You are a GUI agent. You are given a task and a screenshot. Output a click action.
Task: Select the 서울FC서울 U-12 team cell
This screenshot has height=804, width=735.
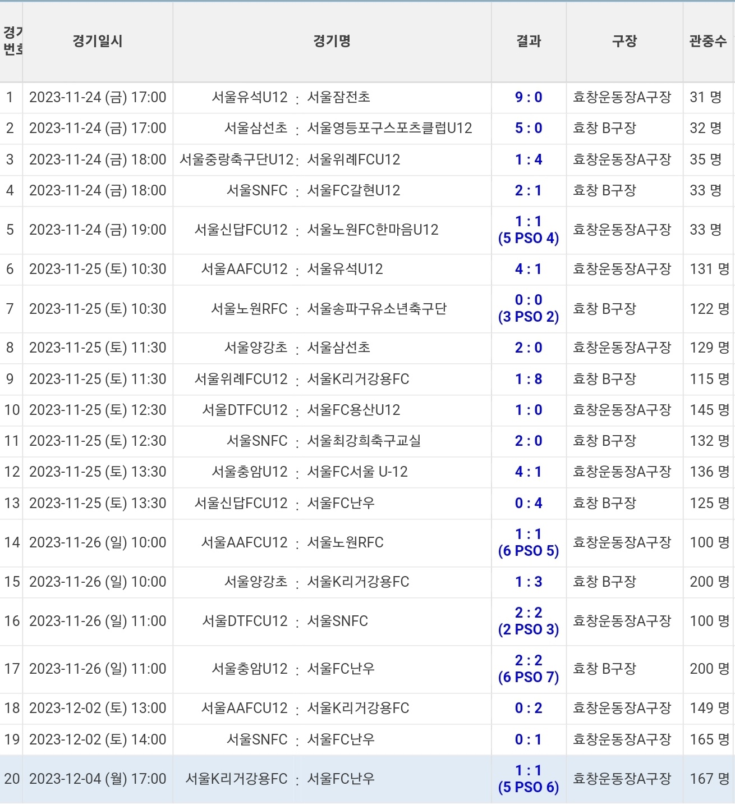click(x=357, y=472)
